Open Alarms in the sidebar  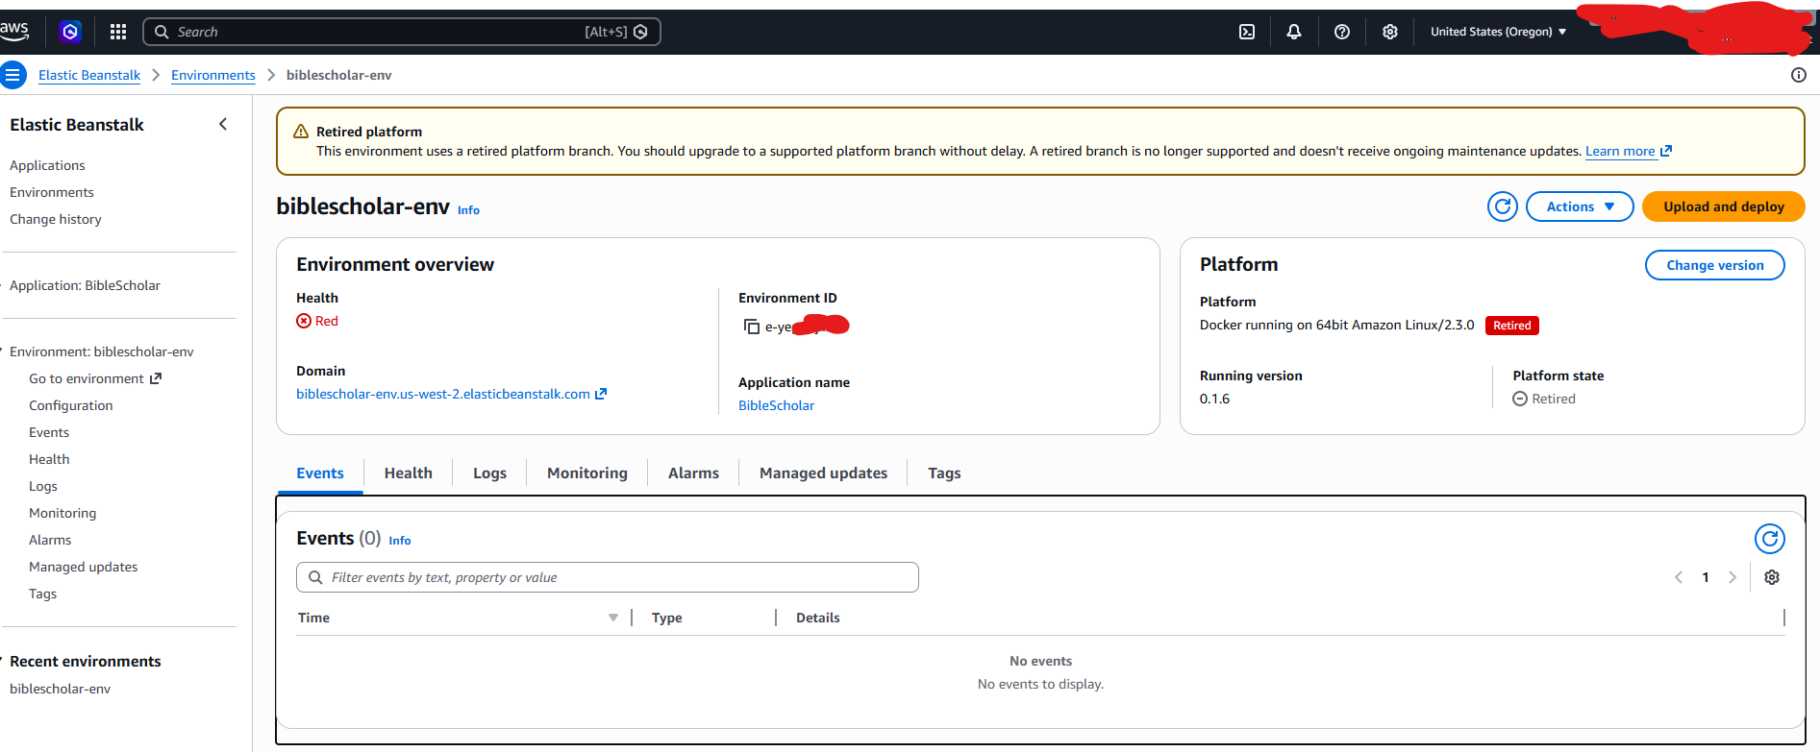pos(50,540)
